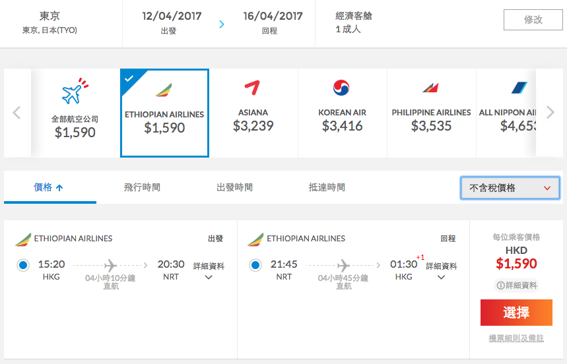
Task: Sort by arrival time tab
Action: 327,187
